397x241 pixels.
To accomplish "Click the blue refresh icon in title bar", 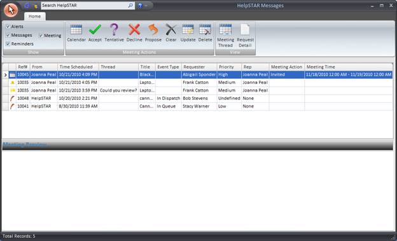I will point(27,5).
